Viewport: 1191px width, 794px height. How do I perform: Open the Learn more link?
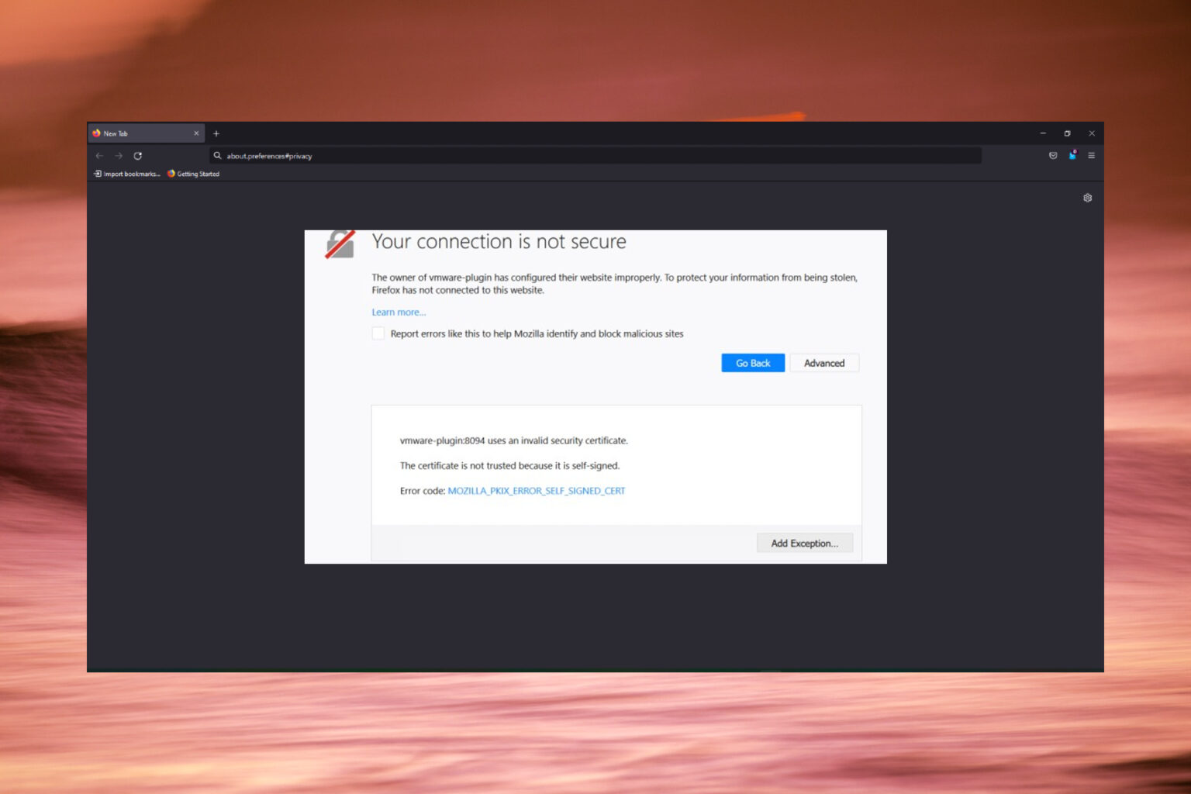(398, 312)
